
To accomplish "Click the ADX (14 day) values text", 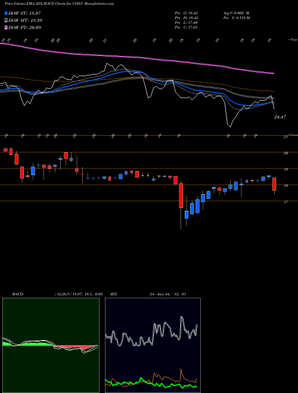I will (x=167, y=294).
